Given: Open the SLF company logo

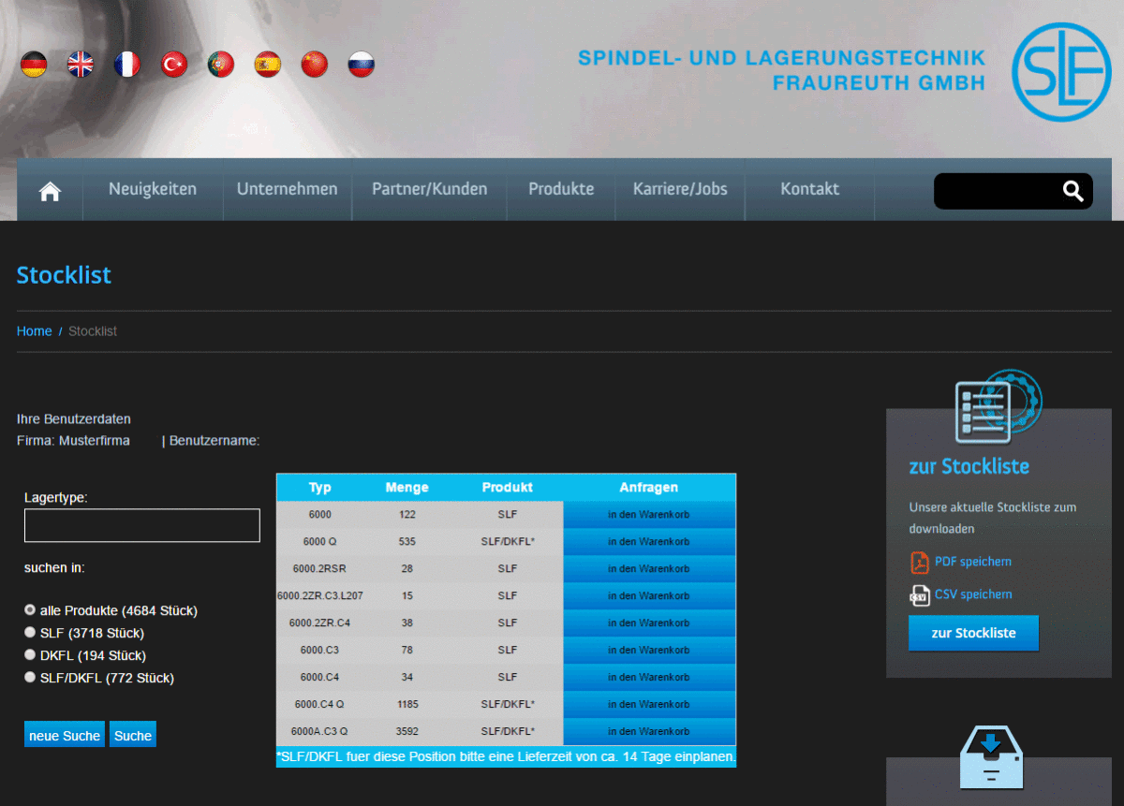Looking at the screenshot, I should (1061, 71).
